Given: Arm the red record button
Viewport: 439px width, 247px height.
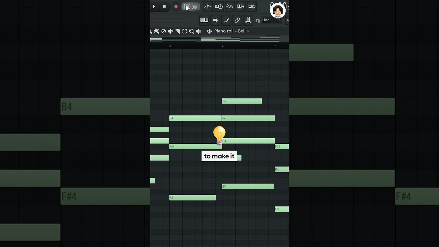Looking at the screenshot, I should click(x=176, y=7).
